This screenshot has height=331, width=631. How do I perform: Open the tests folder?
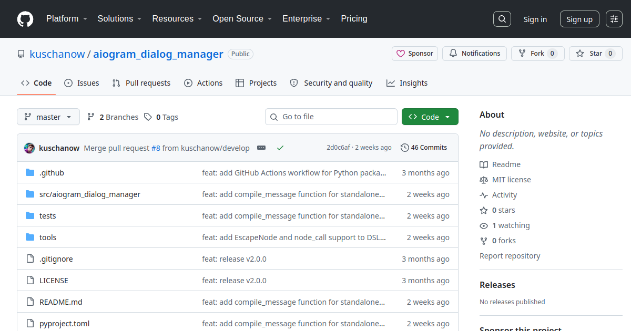pyautogui.click(x=47, y=216)
